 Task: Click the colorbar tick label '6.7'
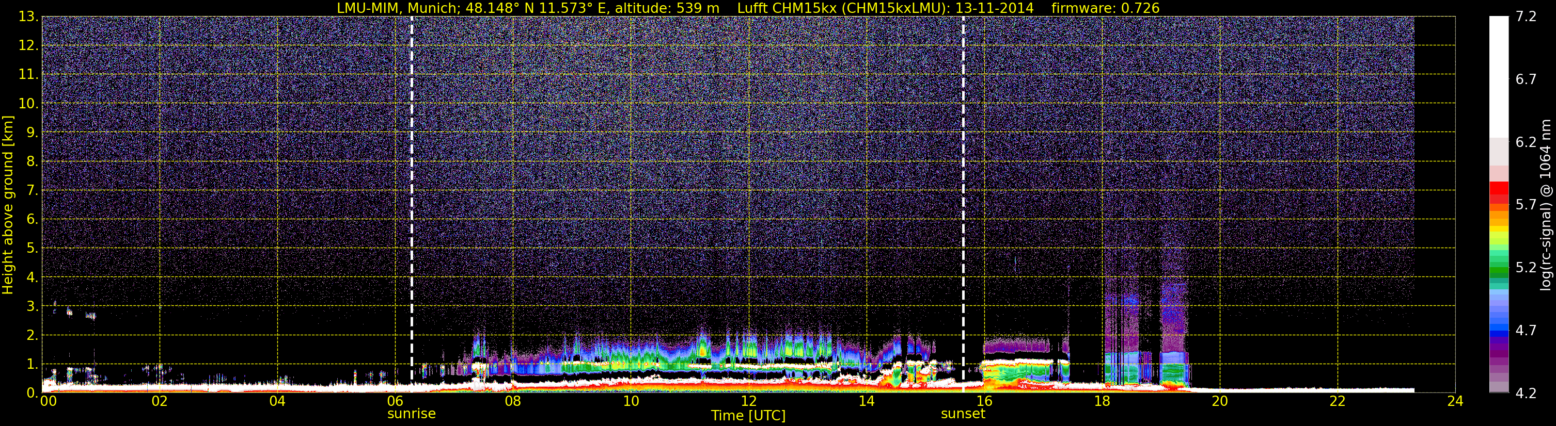point(1526,79)
